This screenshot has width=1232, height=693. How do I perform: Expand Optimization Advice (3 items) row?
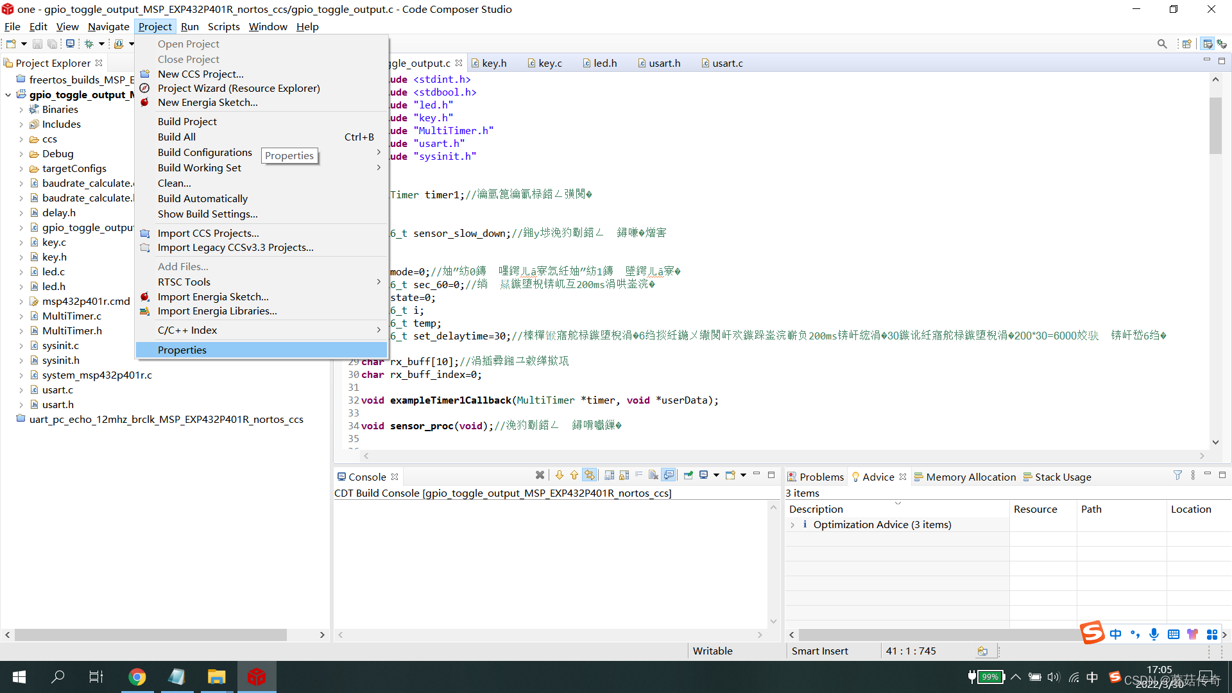coord(792,525)
